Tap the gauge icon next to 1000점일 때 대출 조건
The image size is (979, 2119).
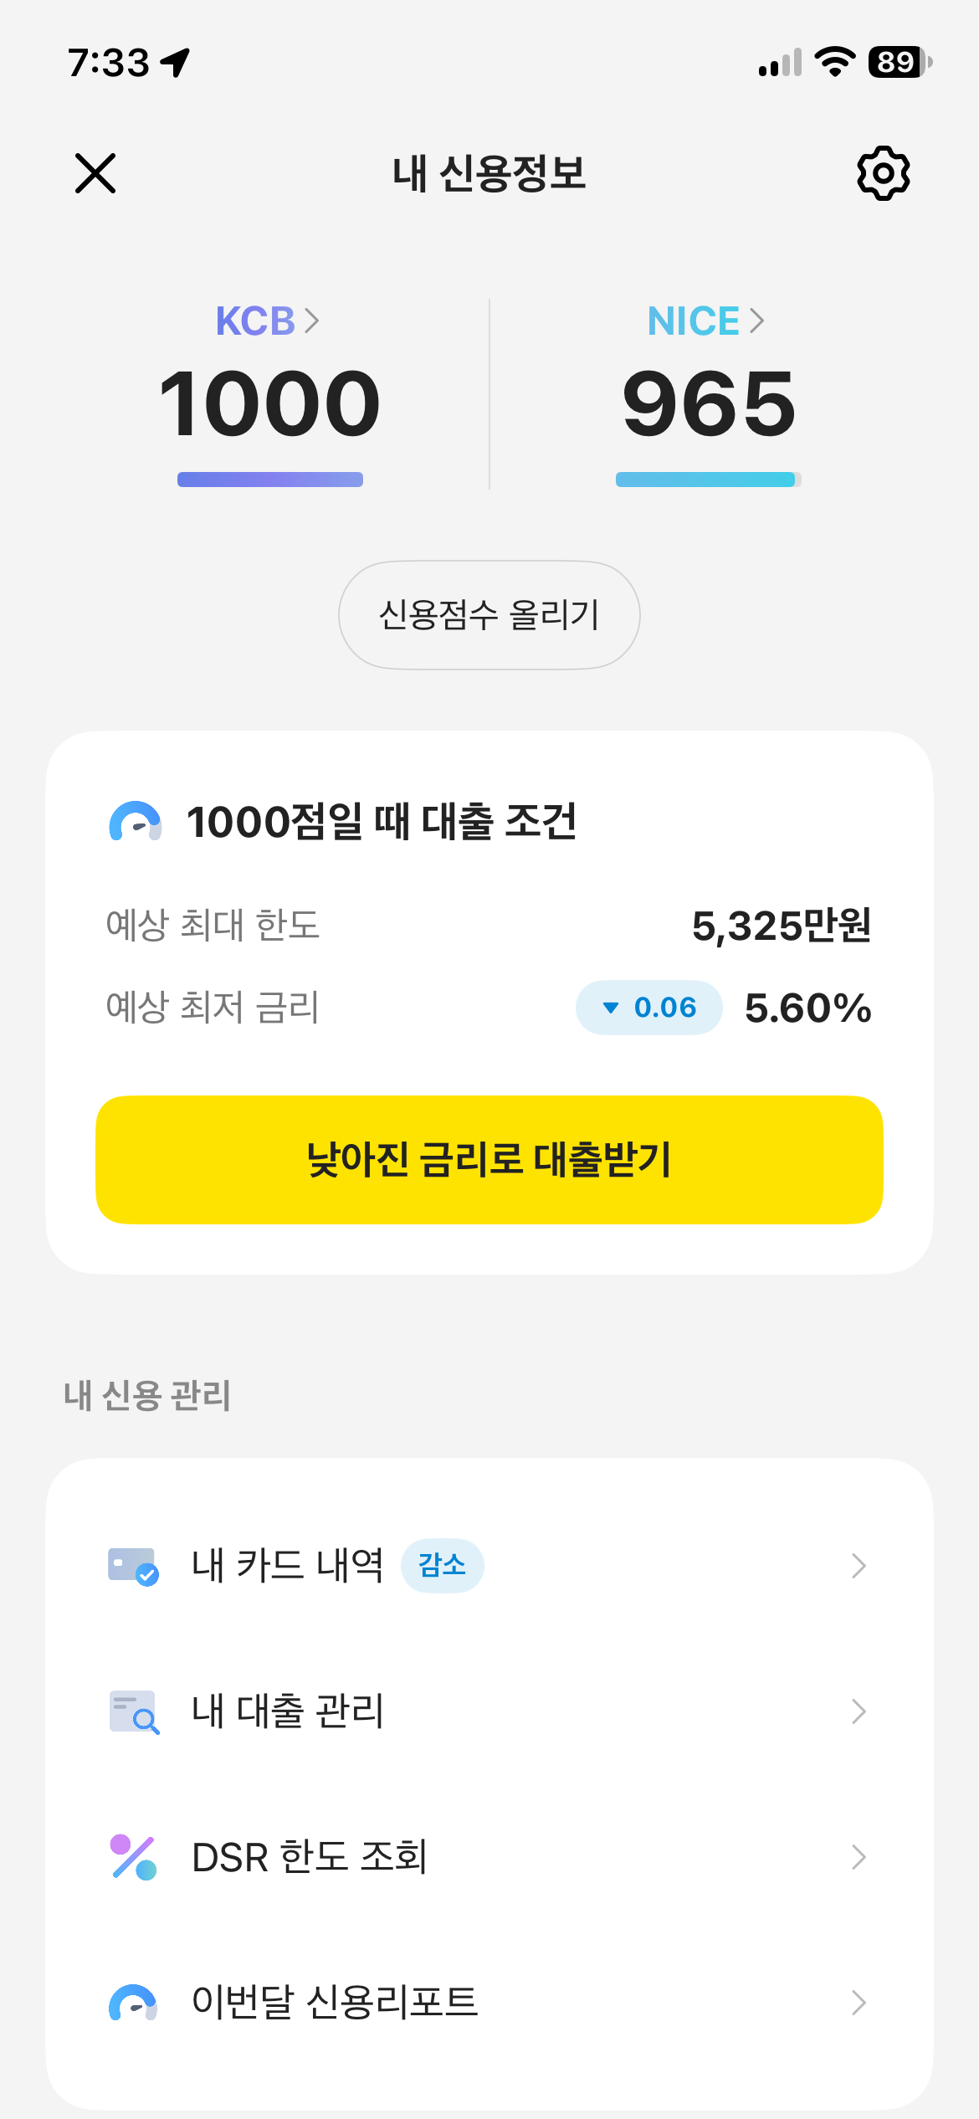[135, 821]
